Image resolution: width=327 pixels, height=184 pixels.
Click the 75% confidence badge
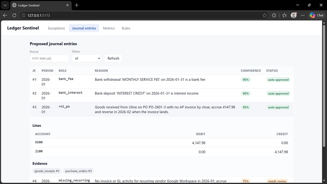coord(246,181)
